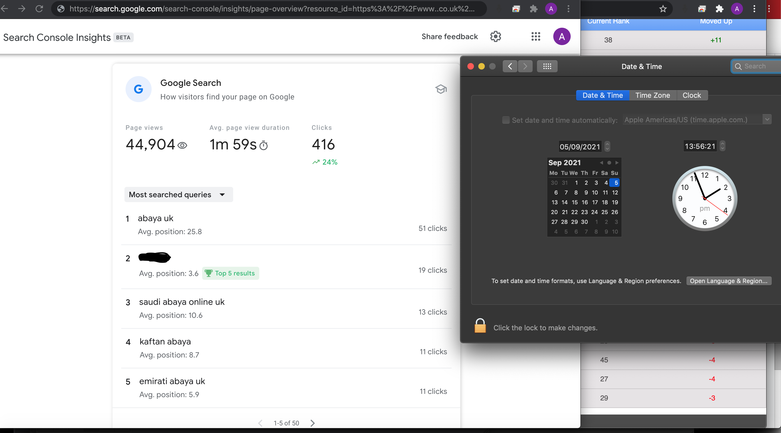This screenshot has height=433, width=781.
Task: Show the previous month in the calendar
Action: point(601,163)
